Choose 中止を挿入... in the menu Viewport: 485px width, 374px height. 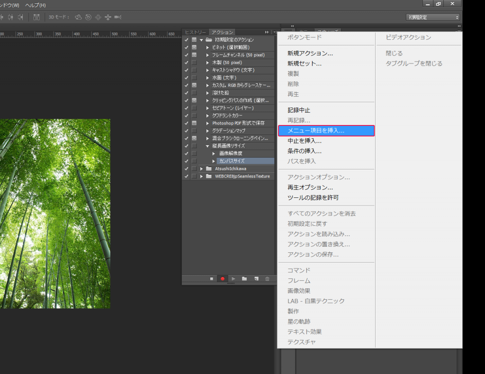[305, 141]
